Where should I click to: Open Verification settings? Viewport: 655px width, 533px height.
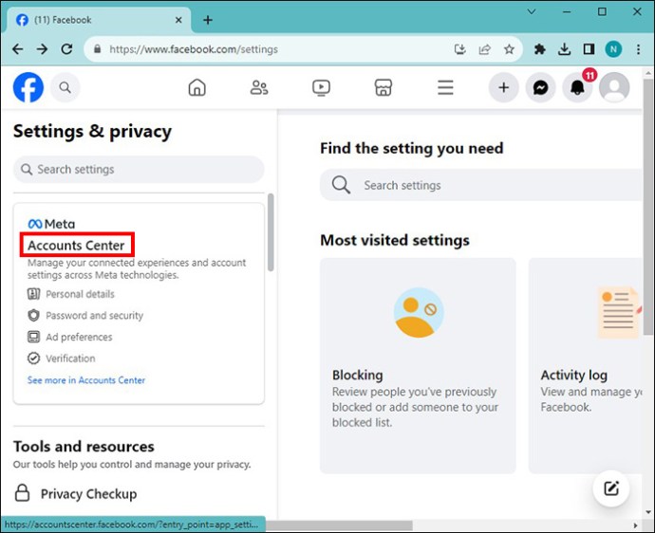tap(62, 358)
